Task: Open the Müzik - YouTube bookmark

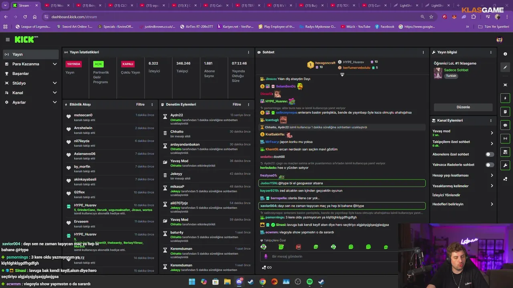Action: [x=355, y=27]
